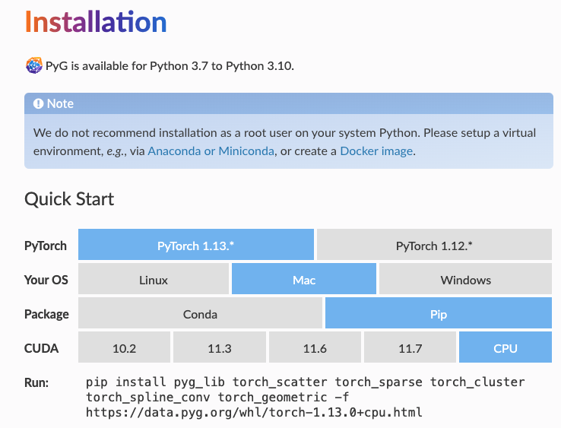561x428 pixels.
Task: Select Conda package option
Action: pyautogui.click(x=200, y=312)
